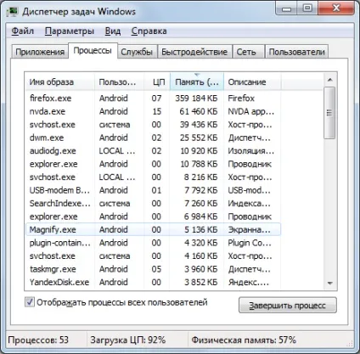Minimize the Task Manager window

286,8
